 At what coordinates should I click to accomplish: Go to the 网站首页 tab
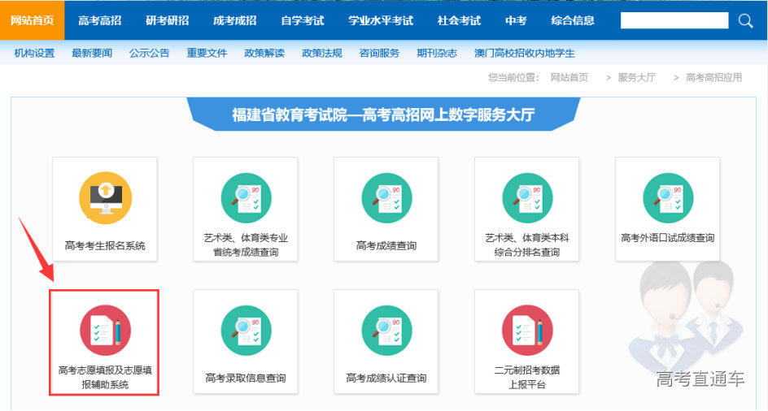pos(33,20)
